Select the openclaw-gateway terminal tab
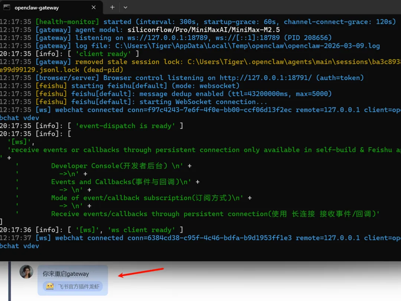 click(x=51, y=7)
